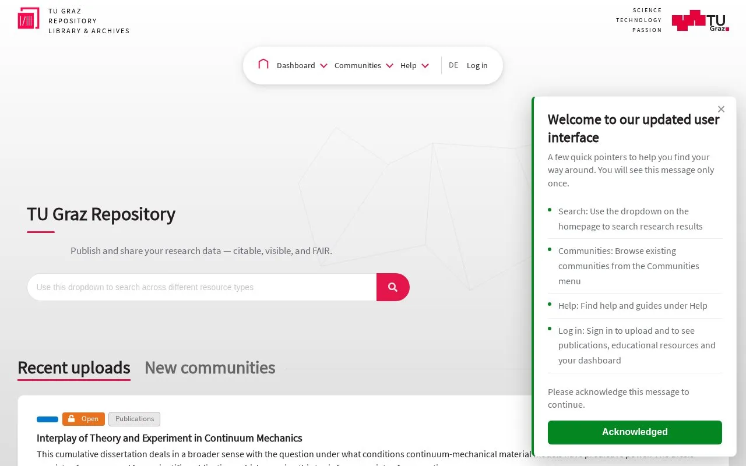Select the Recent uploads tab

point(74,368)
